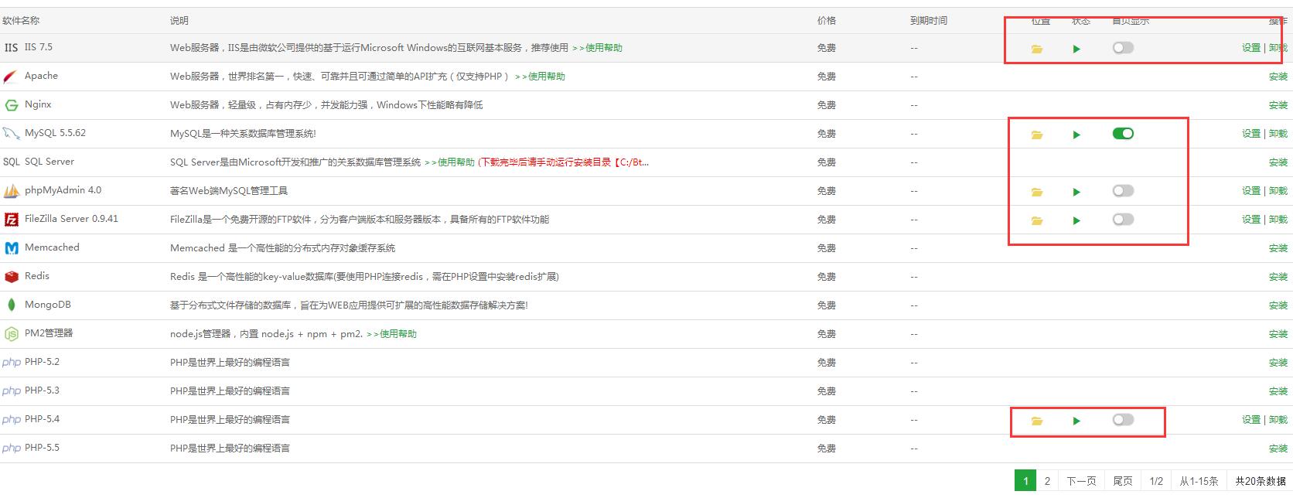1293x498 pixels.
Task: Click the 价格 column header
Action: tap(827, 21)
